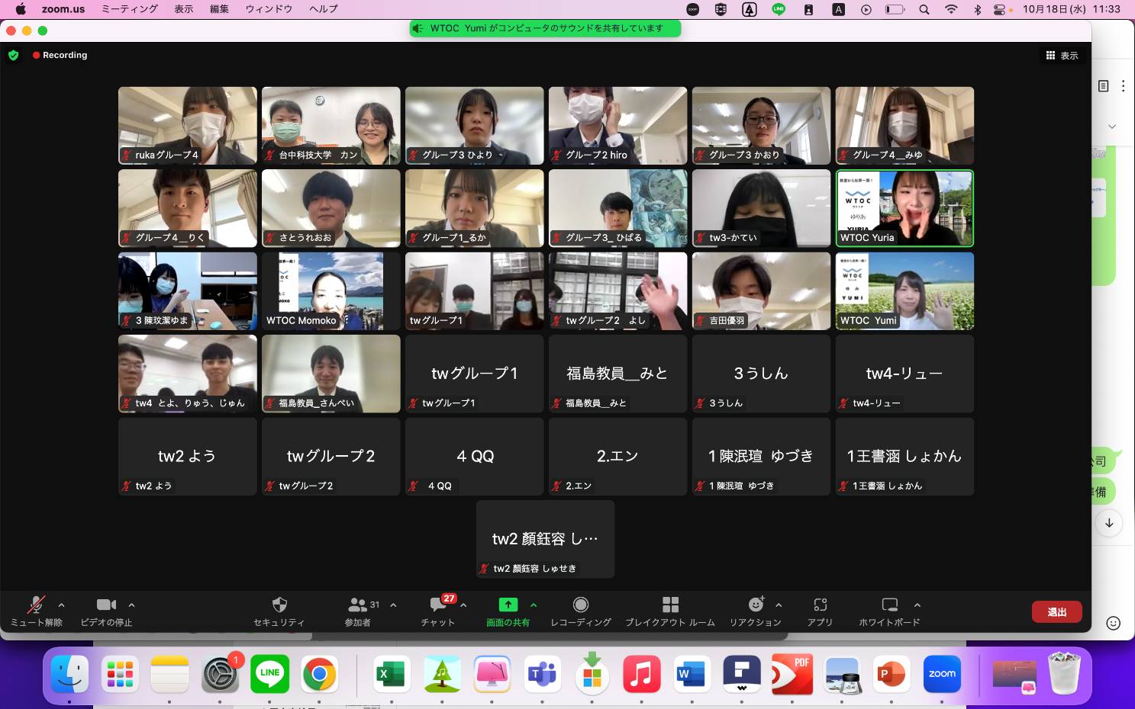This screenshot has height=709, width=1135.
Task: Open System Preferences in the Dock
Action: coord(220,674)
